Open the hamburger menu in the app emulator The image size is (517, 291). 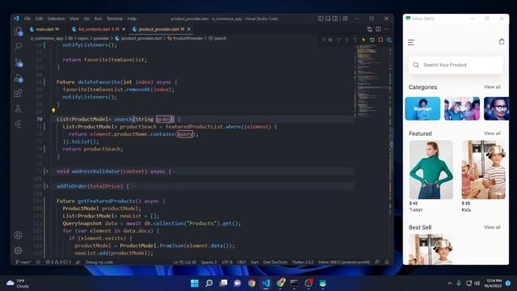click(x=411, y=42)
